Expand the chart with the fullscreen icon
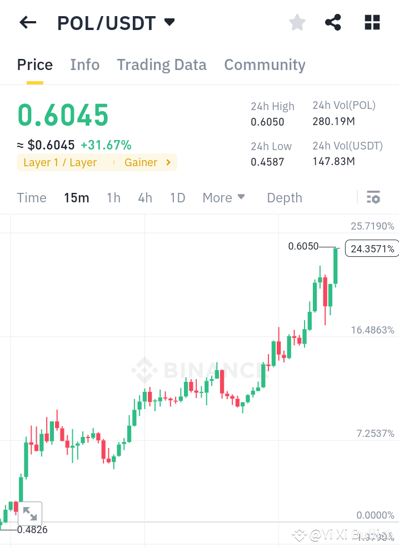 point(30,513)
